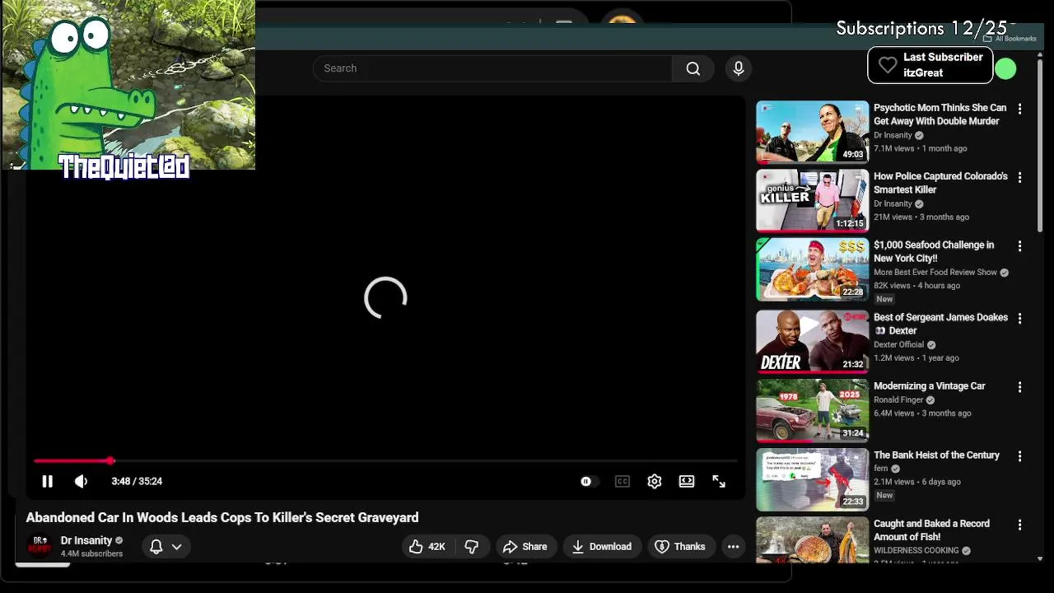The height and width of the screenshot is (593, 1054).
Task: Click the video title text
Action: coord(222,517)
